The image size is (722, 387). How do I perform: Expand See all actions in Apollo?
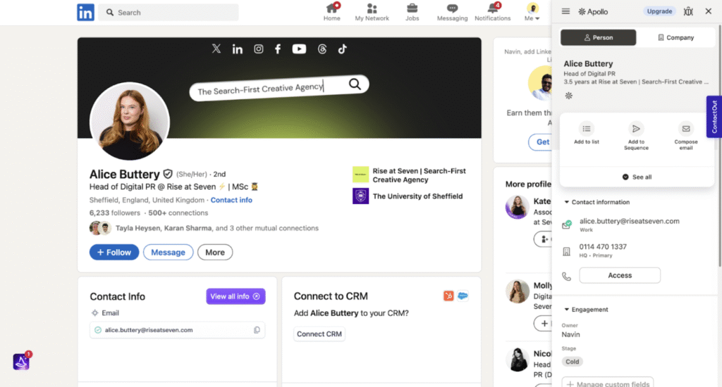[x=637, y=177]
